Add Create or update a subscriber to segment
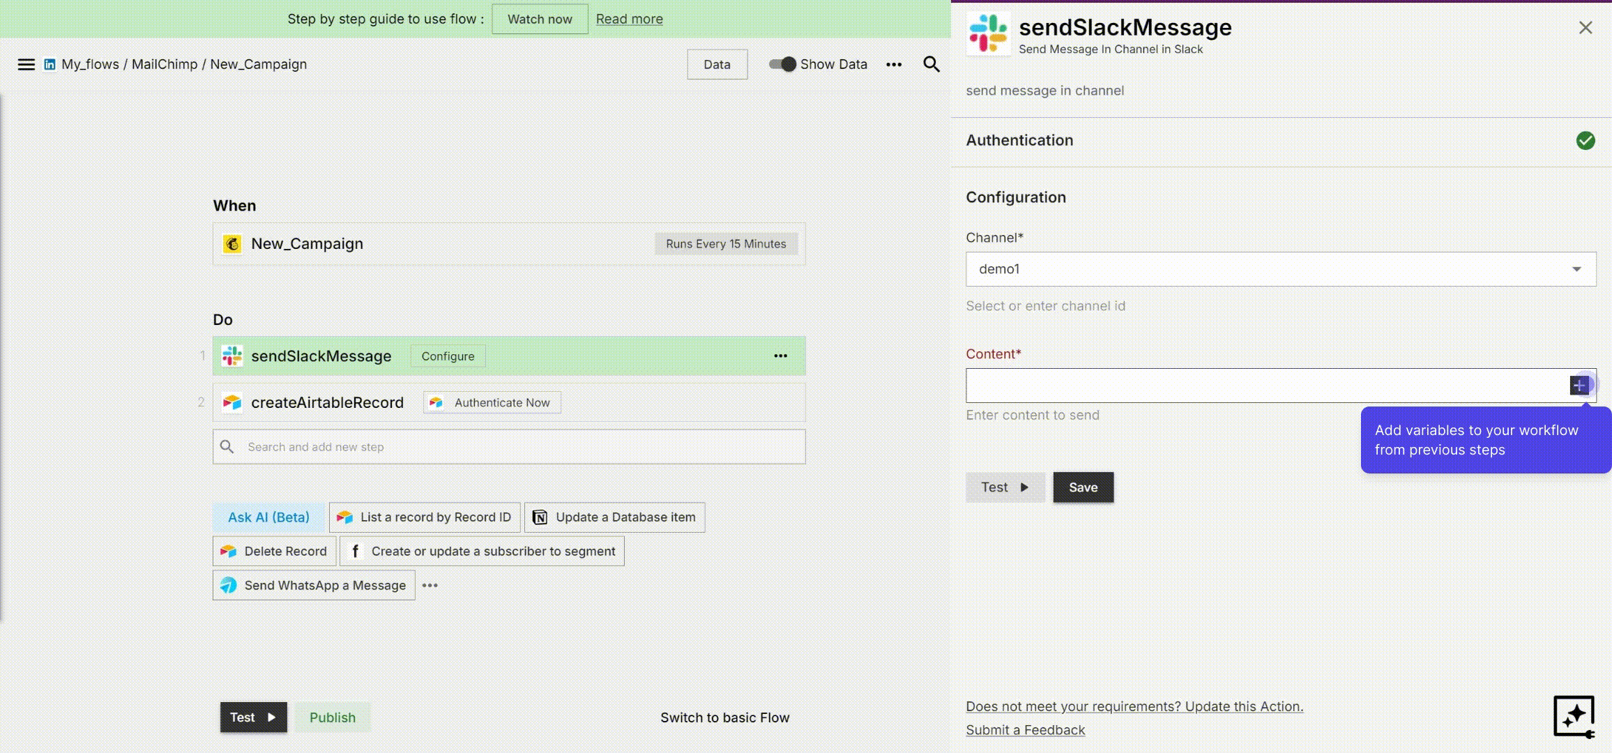This screenshot has height=753, width=1612. pyautogui.click(x=482, y=552)
